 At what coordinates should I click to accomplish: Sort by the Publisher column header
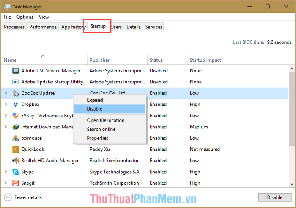click(x=117, y=60)
